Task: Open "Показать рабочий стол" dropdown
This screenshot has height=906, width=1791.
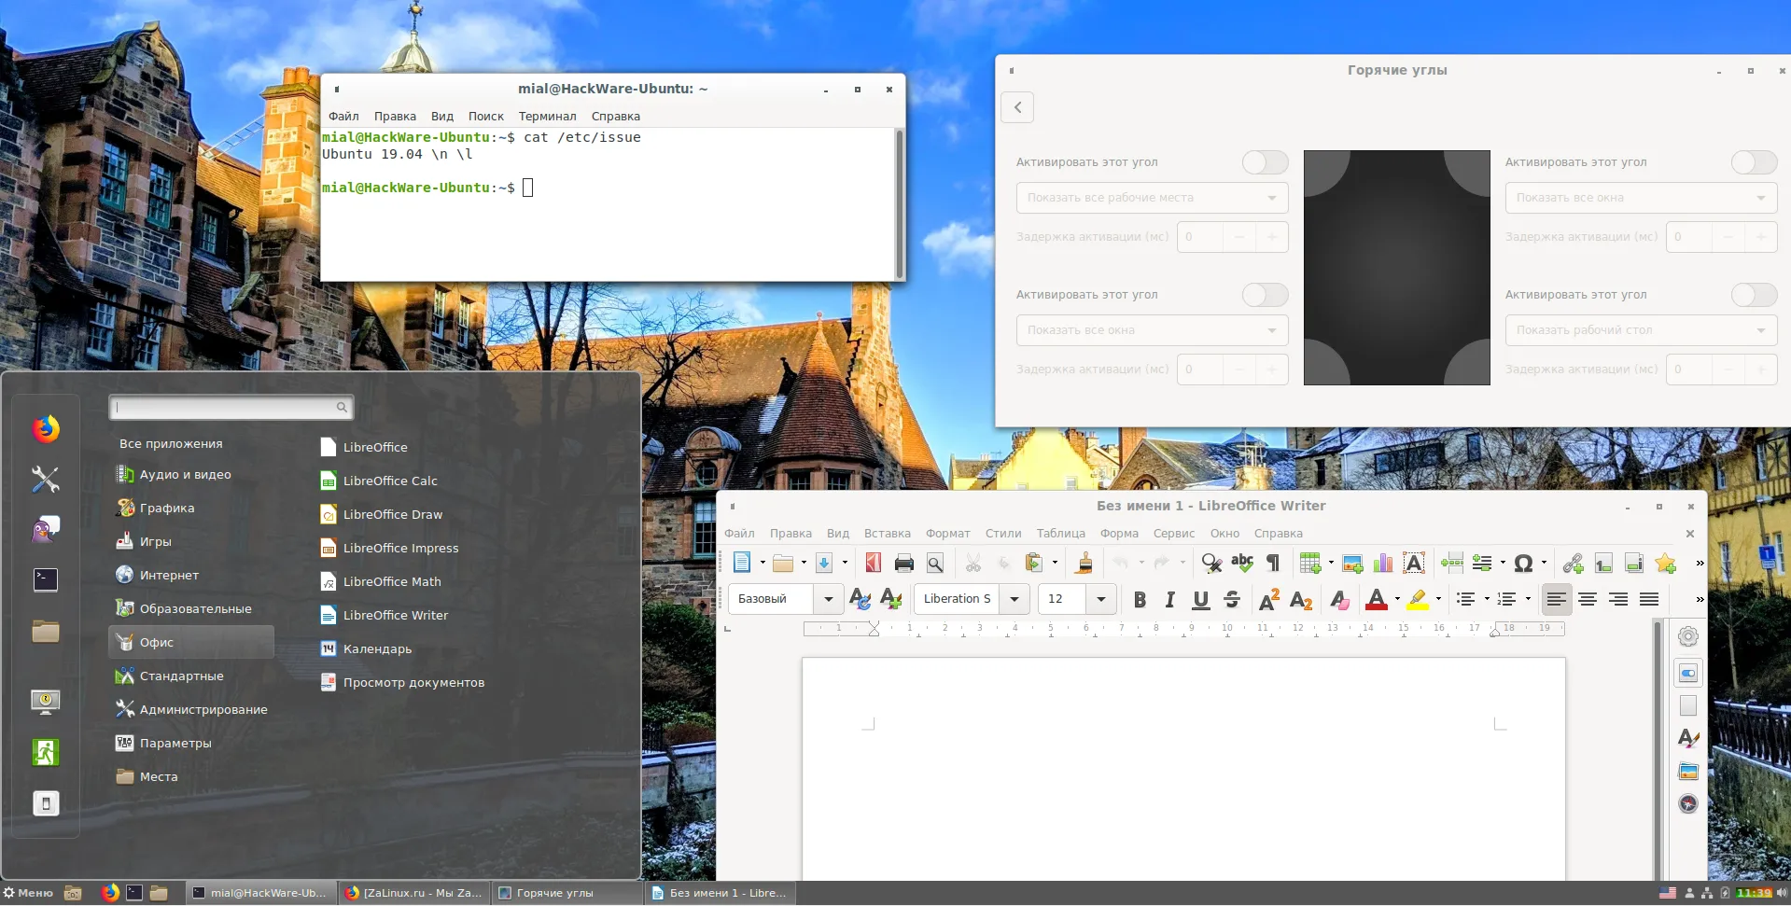Action: click(1641, 330)
